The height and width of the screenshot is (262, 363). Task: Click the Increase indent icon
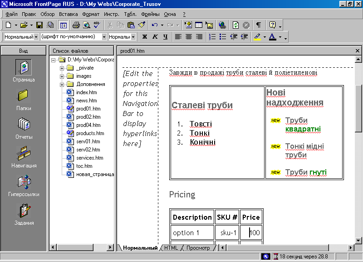pos(244,37)
